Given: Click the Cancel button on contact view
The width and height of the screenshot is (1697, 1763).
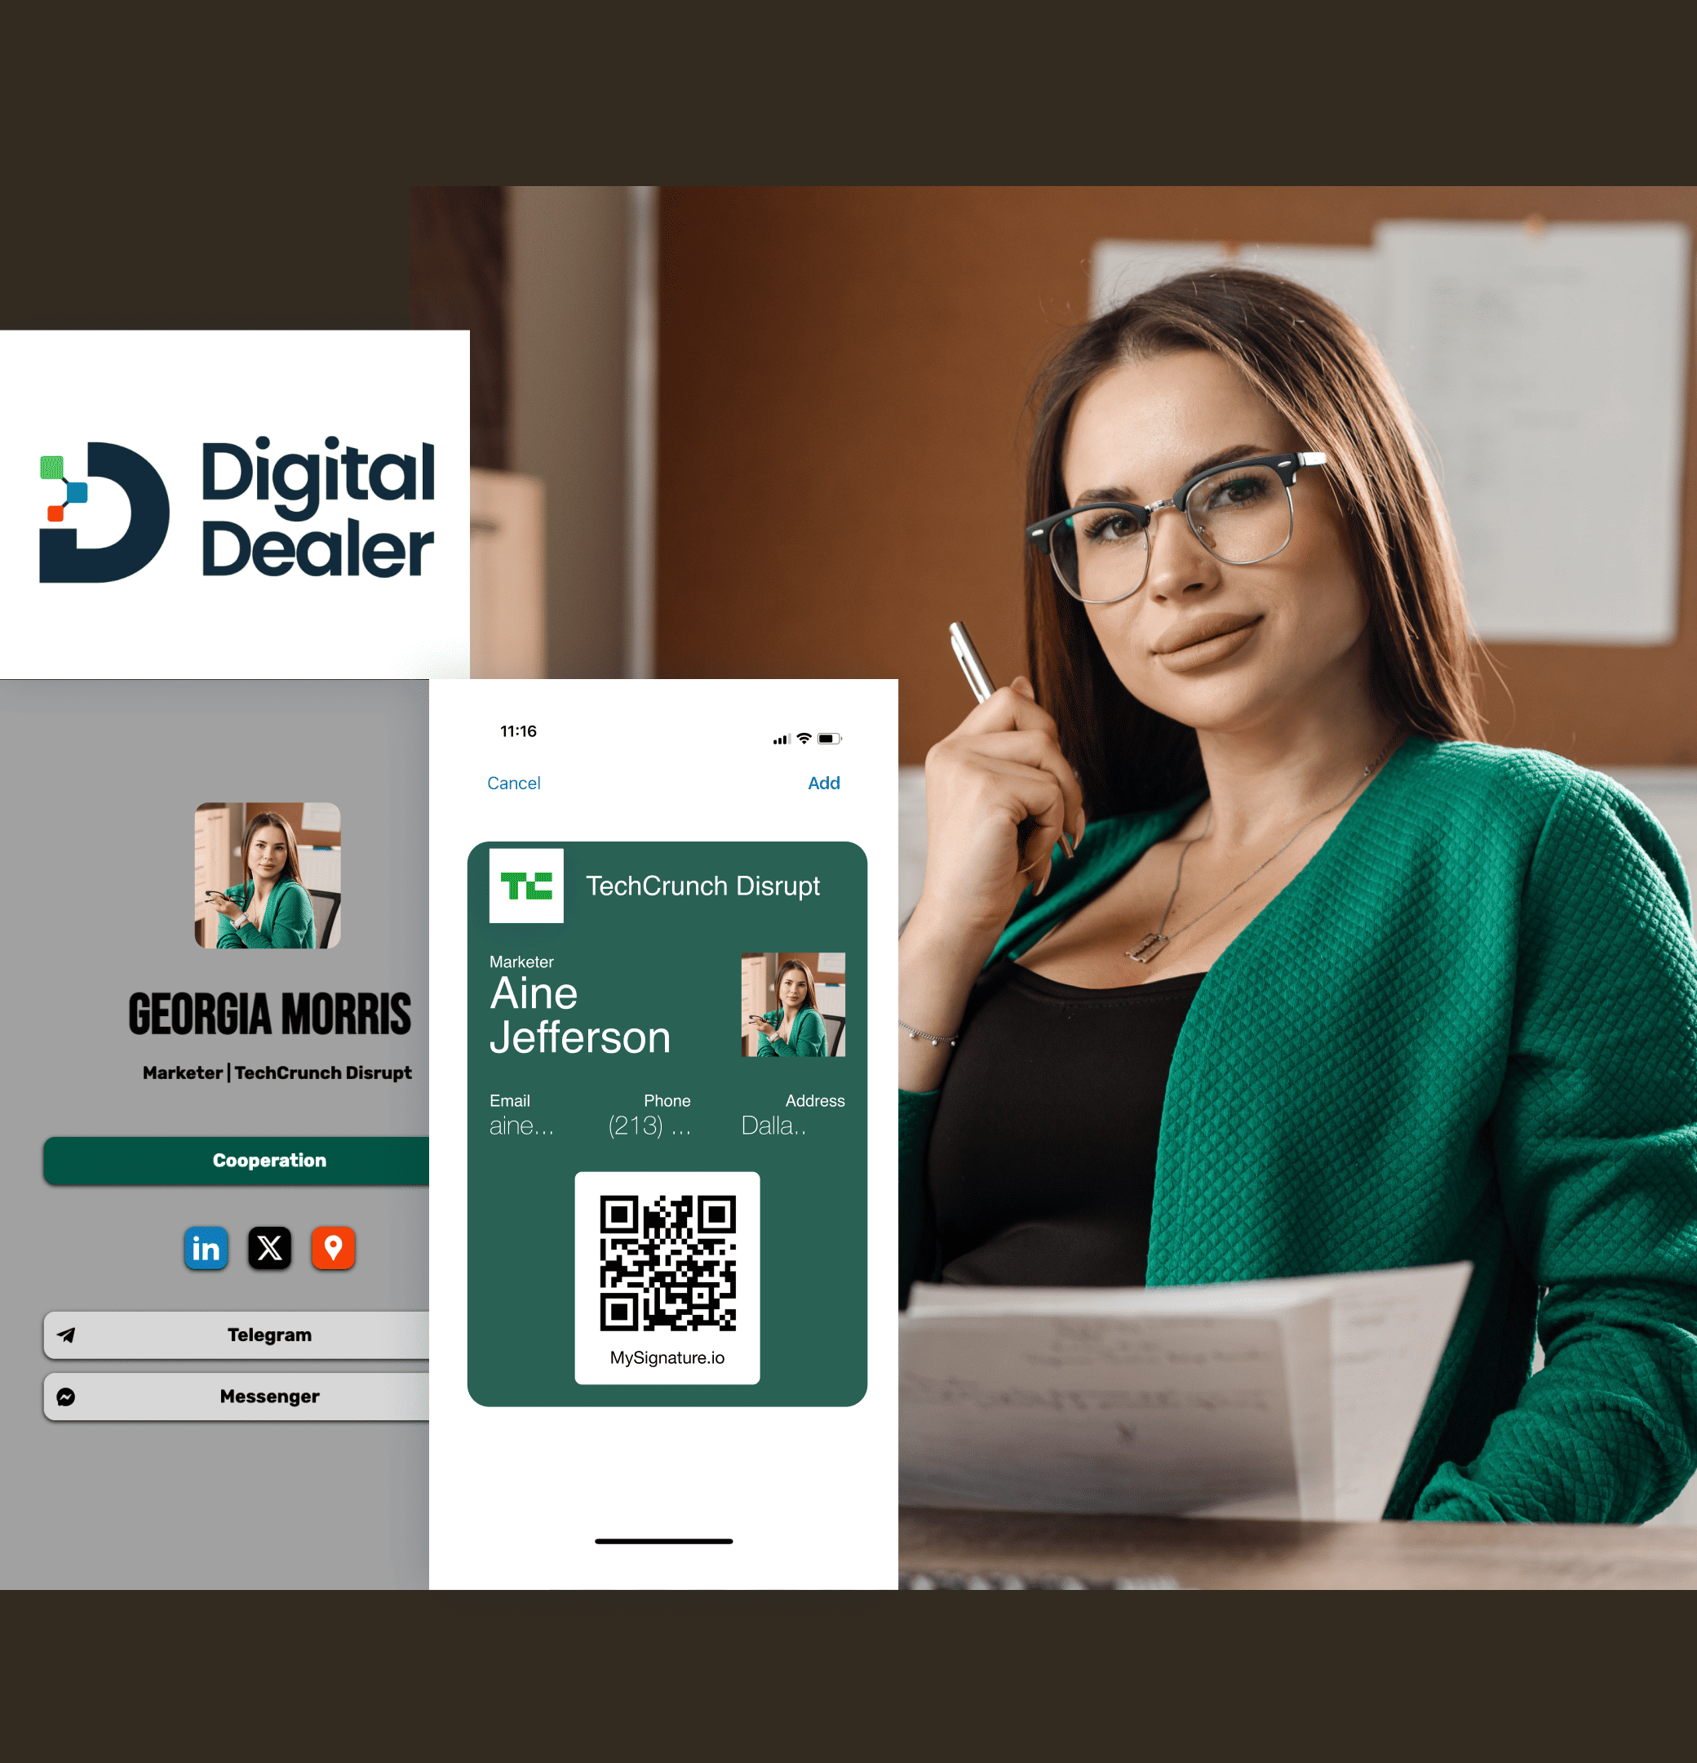Looking at the screenshot, I should pyautogui.click(x=512, y=781).
